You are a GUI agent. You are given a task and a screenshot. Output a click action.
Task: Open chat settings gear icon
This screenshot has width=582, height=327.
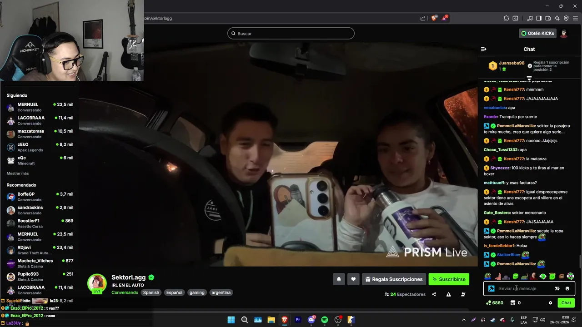(550, 303)
